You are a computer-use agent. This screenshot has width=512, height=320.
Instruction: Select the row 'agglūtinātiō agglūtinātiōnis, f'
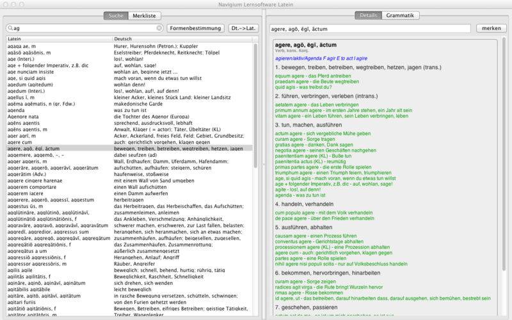click(129, 219)
